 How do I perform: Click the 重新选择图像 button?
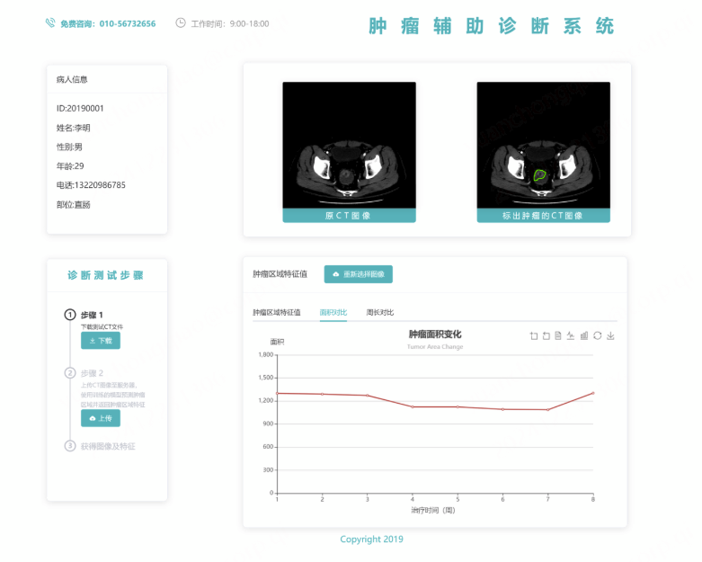[x=358, y=274]
